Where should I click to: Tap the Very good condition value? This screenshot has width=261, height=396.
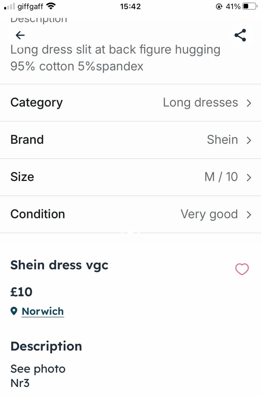coord(209,214)
